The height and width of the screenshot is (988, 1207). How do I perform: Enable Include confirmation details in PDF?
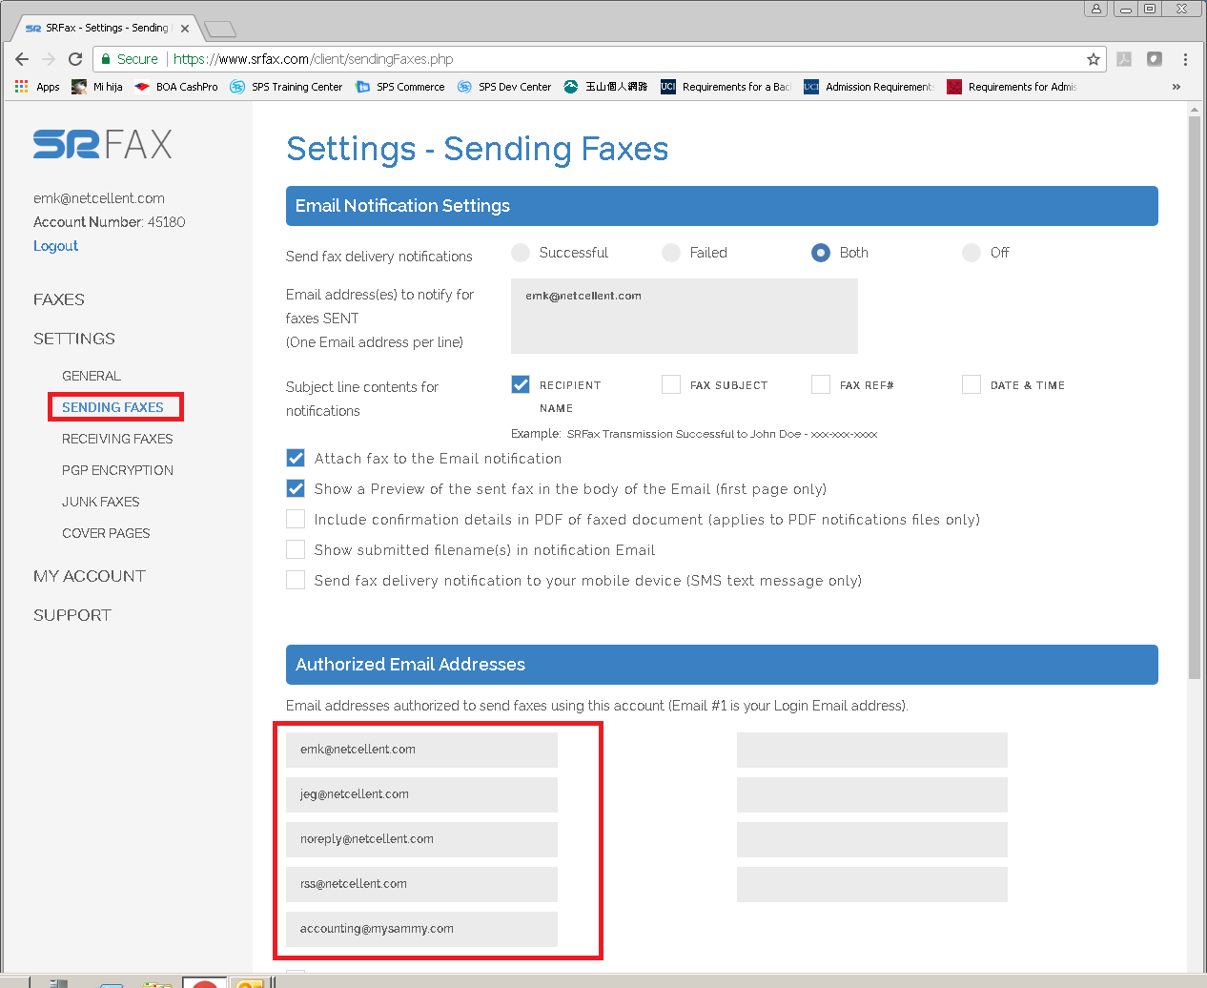pyautogui.click(x=296, y=519)
